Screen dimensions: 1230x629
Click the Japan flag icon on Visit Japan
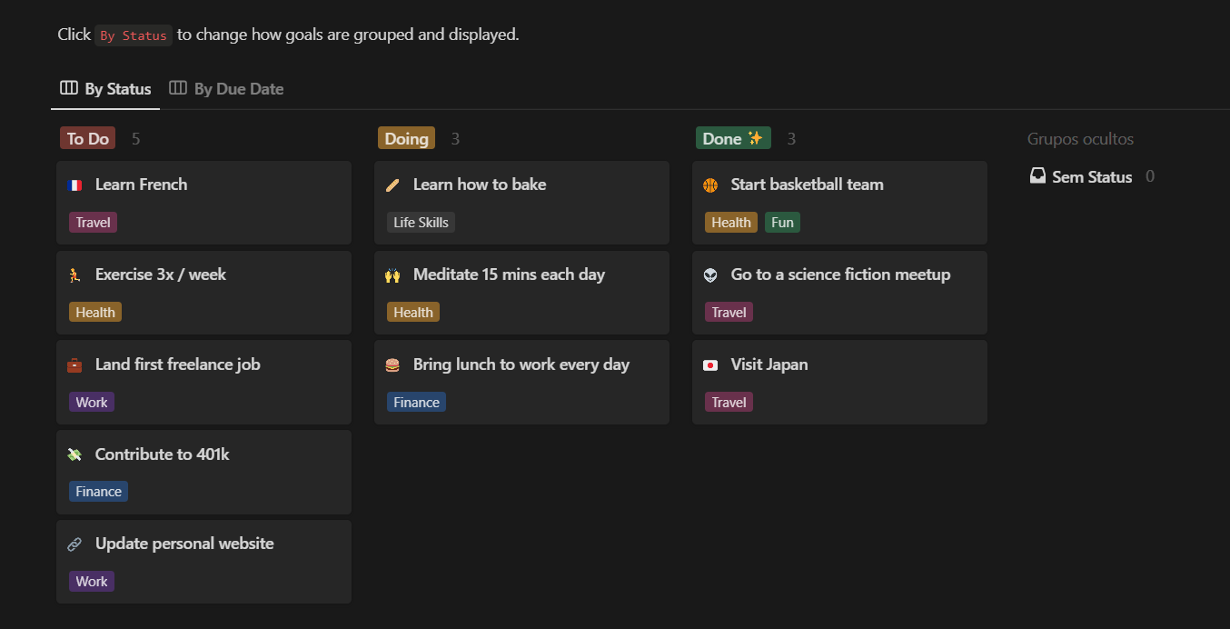coord(711,364)
